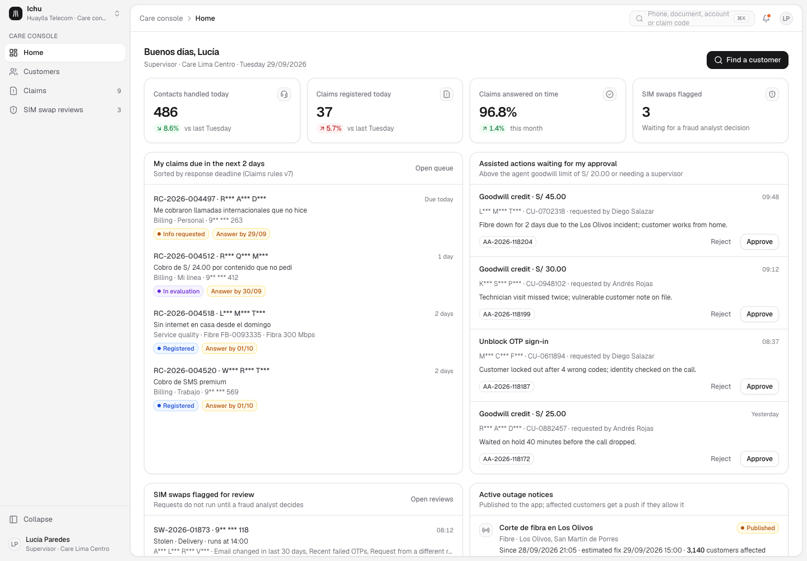Click the Find a customer button
The height and width of the screenshot is (561, 807).
coord(748,60)
